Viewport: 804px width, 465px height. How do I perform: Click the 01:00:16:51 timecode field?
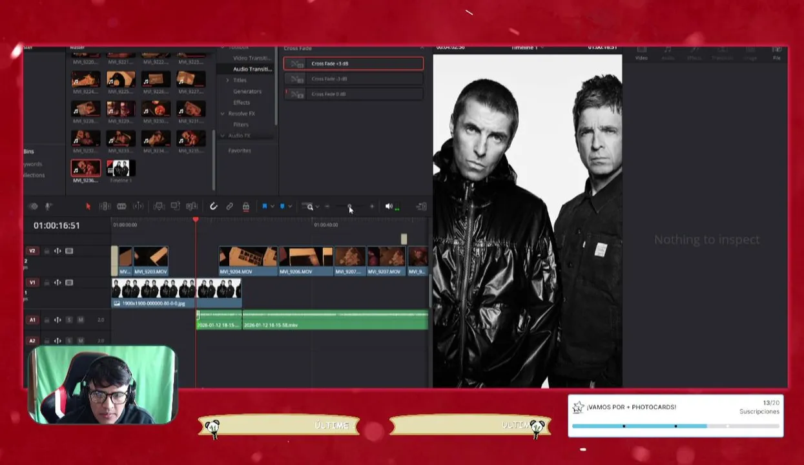click(57, 225)
